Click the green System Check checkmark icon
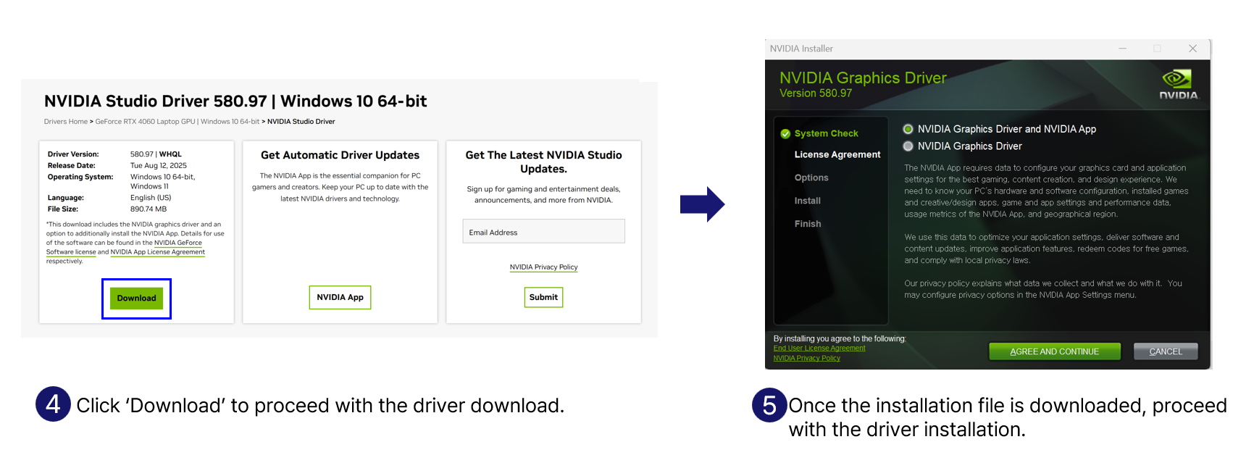This screenshot has height=463, width=1254. (785, 134)
